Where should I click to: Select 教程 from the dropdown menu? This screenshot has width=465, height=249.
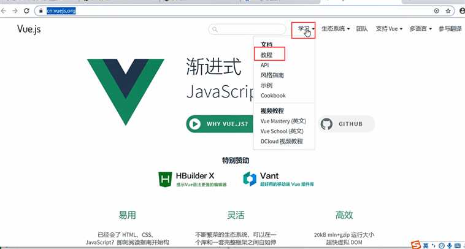tap(266, 55)
